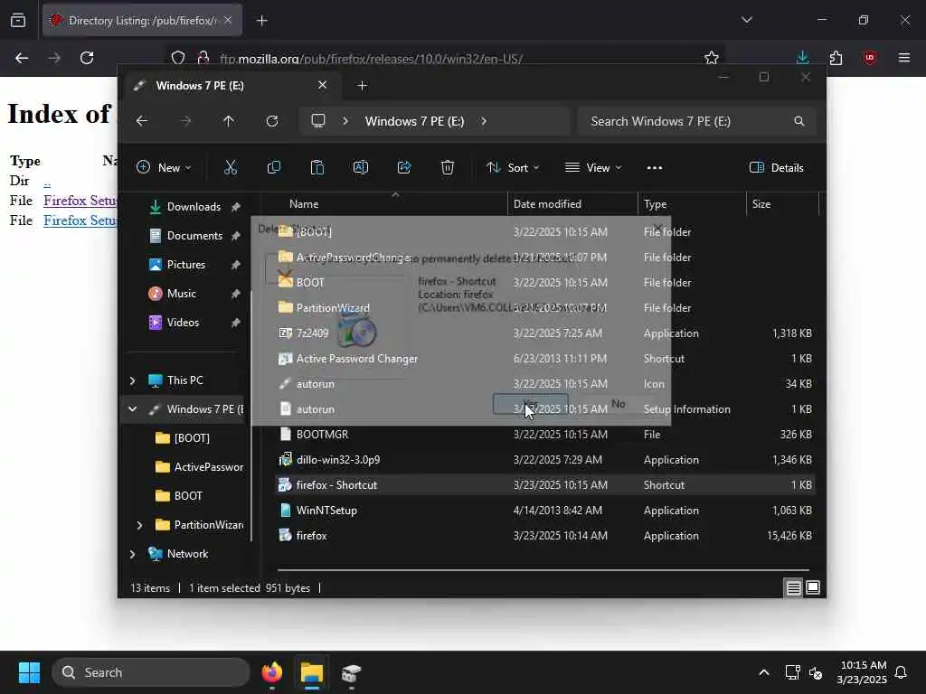Click the Copy icon in Explorer toolbar
Viewport: 926px width, 694px height.
point(273,167)
